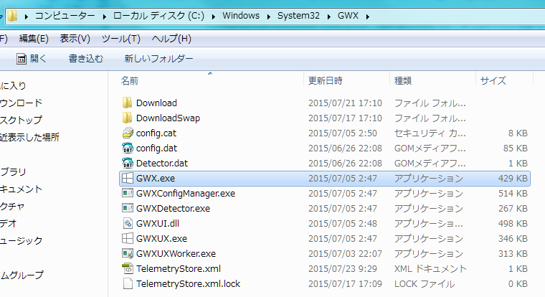
Task: Click the config.dat GOM media icon
Action: (x=128, y=148)
